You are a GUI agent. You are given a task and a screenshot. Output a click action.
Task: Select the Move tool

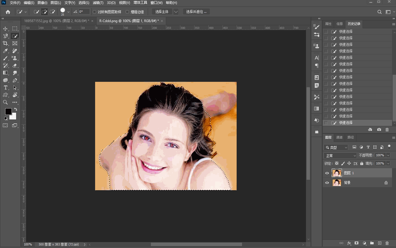(5, 29)
